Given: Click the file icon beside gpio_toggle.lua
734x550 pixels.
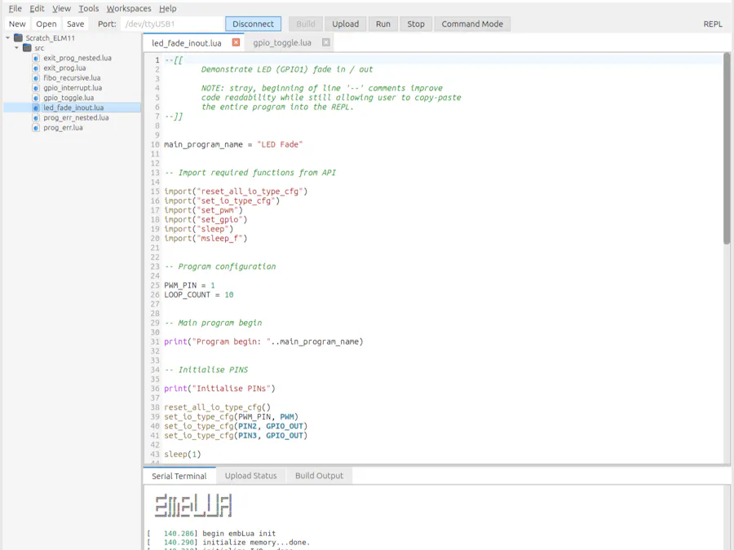Looking at the screenshot, I should 36,98.
